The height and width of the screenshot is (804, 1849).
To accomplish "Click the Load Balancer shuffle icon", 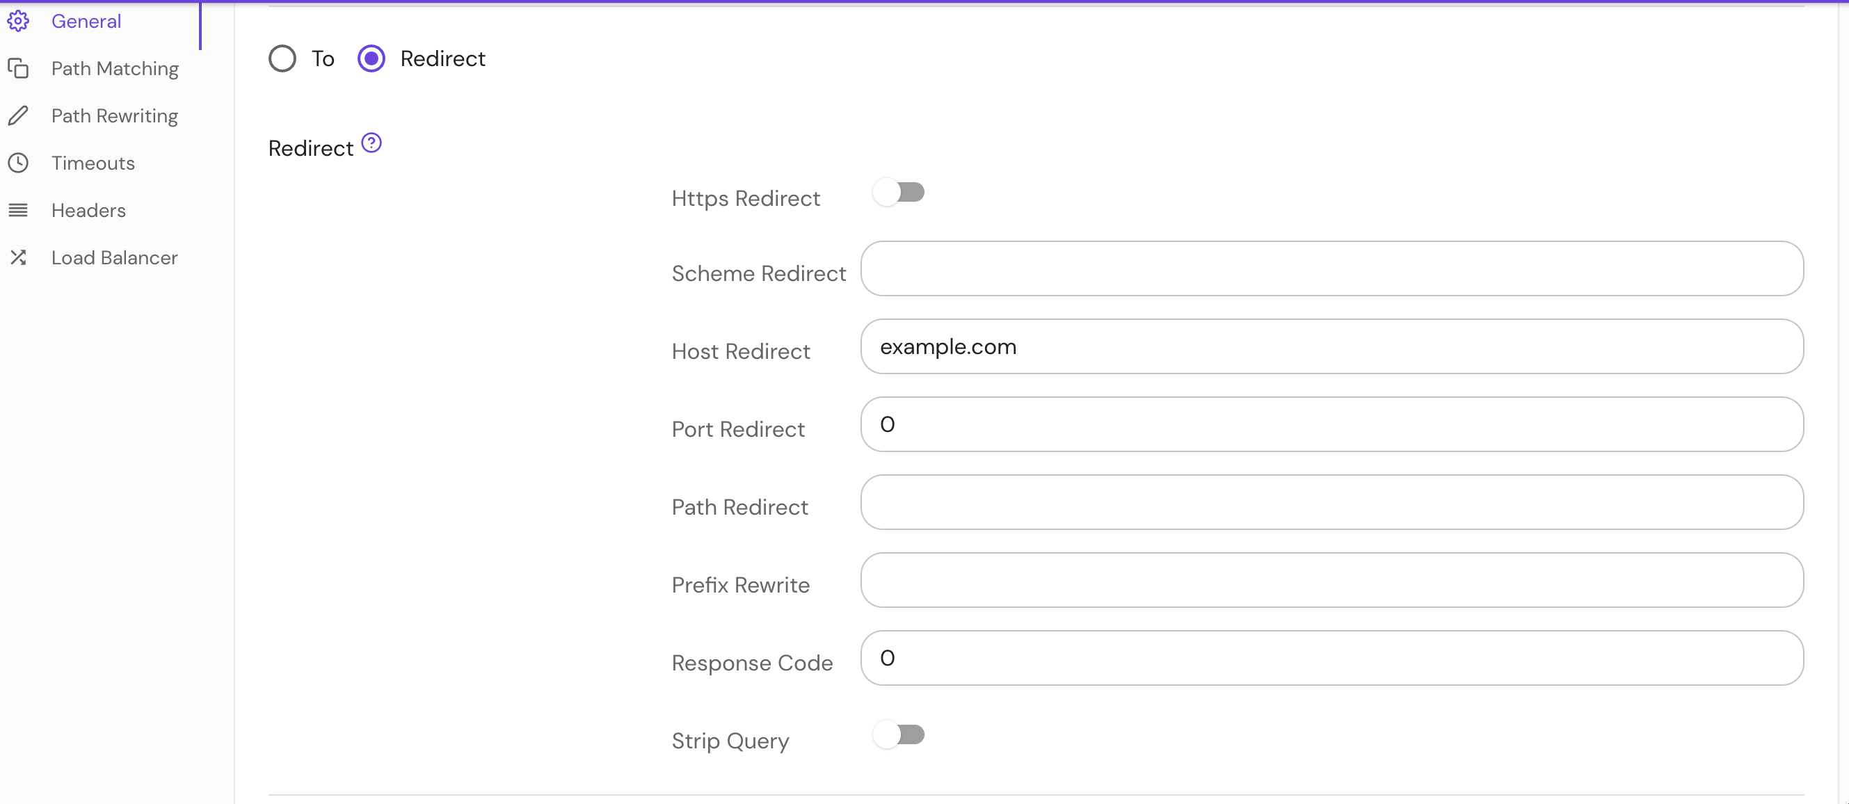I will [x=19, y=257].
